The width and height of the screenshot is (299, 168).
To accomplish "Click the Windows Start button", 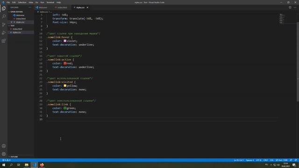I will click(4, 165).
